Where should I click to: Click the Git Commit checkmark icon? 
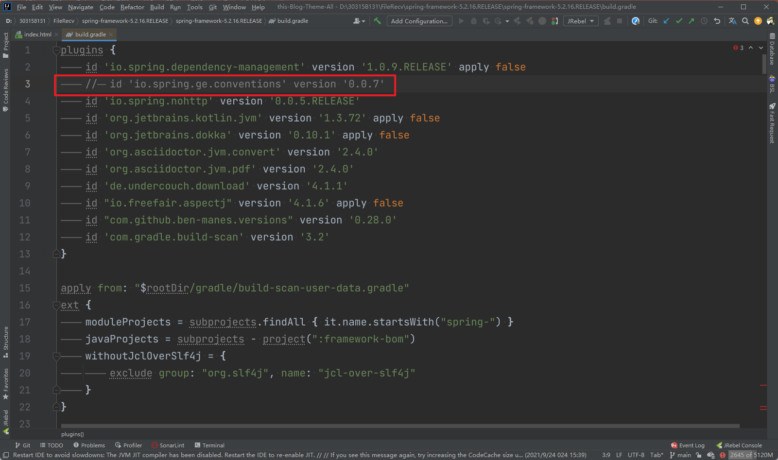tap(679, 21)
